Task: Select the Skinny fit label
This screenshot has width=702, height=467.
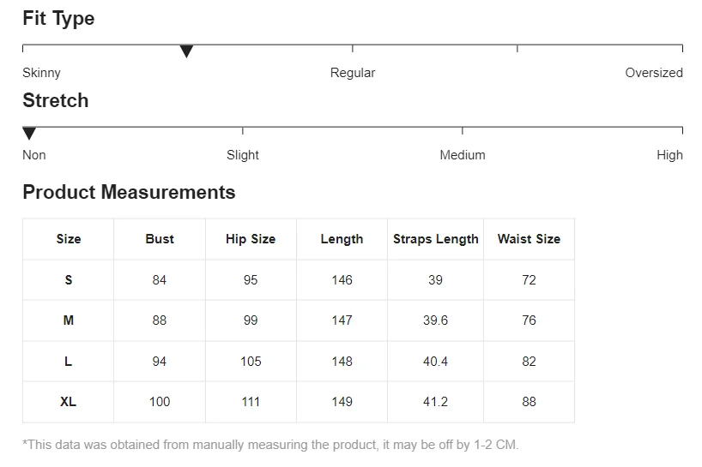Action: [x=41, y=73]
